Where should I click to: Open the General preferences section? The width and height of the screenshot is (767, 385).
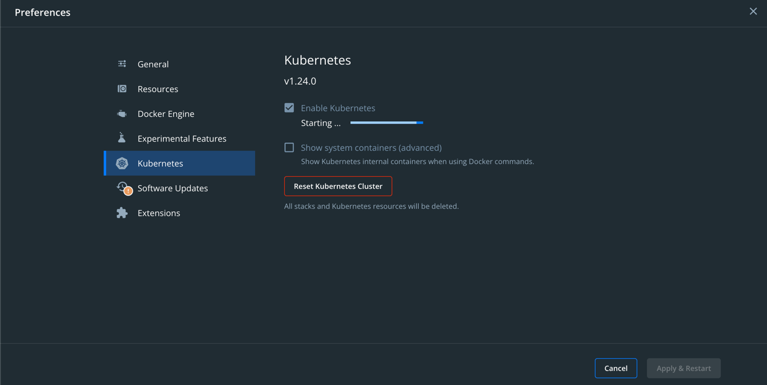(x=179, y=64)
